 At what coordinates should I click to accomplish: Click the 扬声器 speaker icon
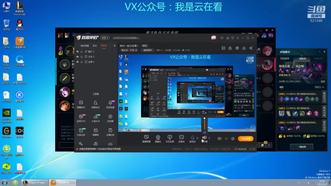pyautogui.click(x=204, y=138)
